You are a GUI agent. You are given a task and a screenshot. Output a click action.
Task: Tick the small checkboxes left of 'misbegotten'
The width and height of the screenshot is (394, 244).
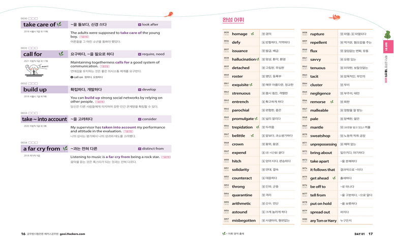pos(226,221)
